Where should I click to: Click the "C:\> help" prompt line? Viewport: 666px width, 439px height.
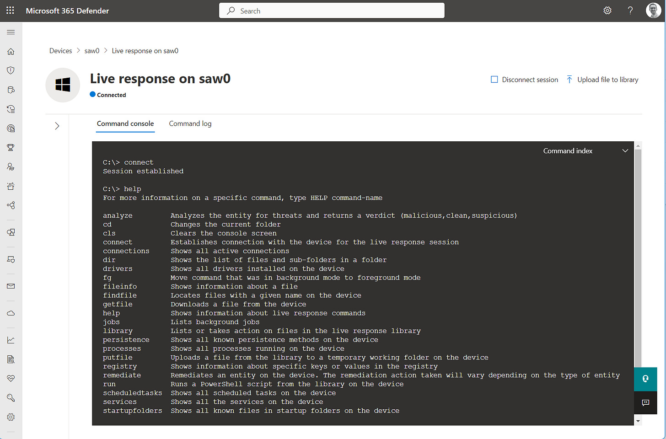pos(122,189)
